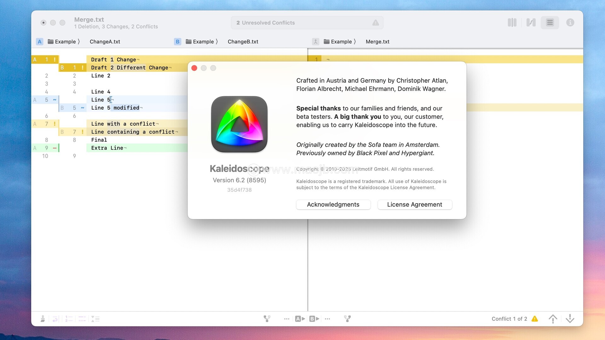Open Merge.txt in path bar
605x340 pixels.
[377, 42]
